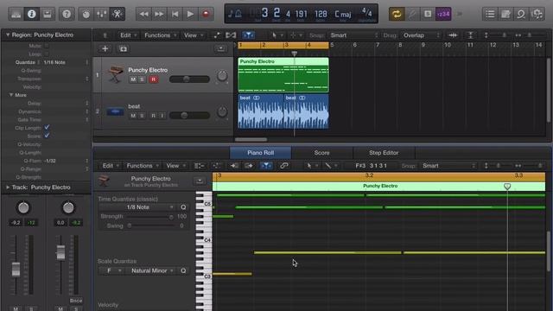Toggle the Inspector button
The width and height of the screenshot is (553, 311).
[x=31, y=14]
